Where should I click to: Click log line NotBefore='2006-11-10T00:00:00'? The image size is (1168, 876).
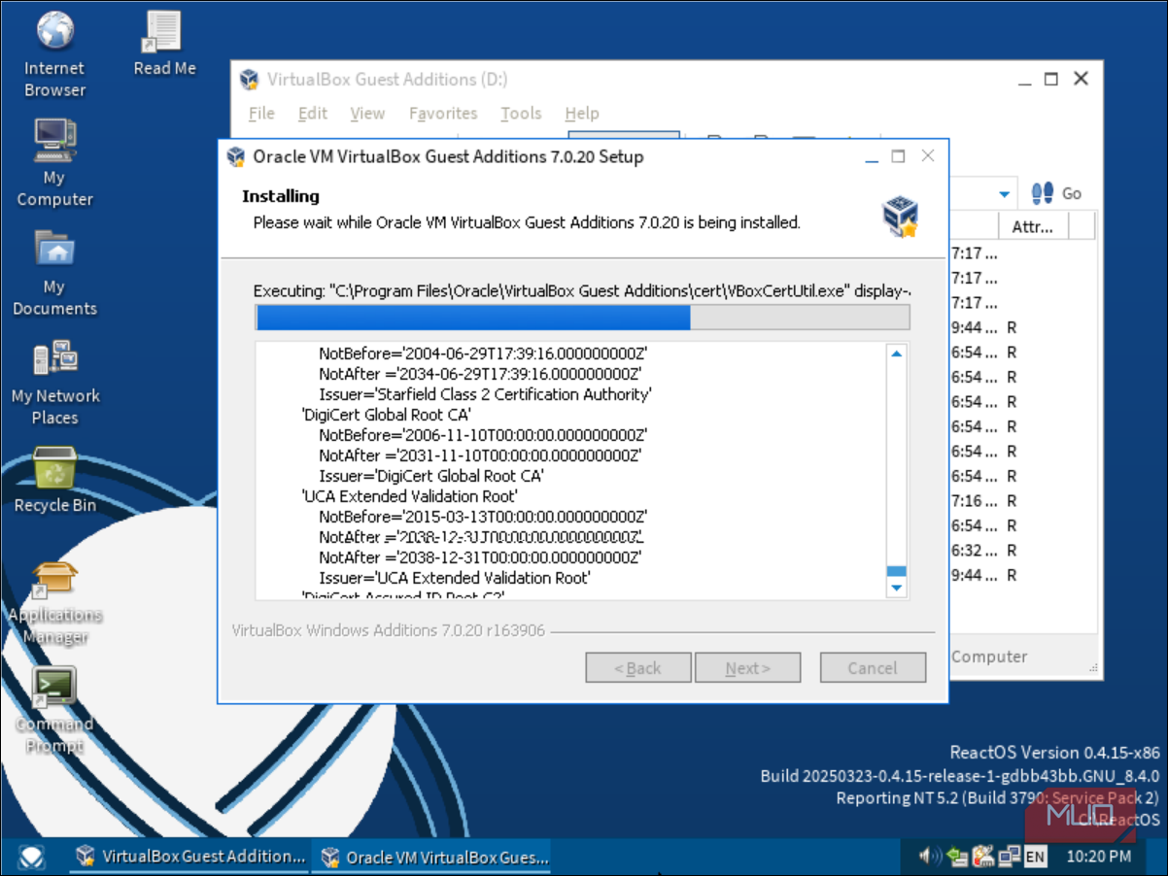(x=482, y=435)
